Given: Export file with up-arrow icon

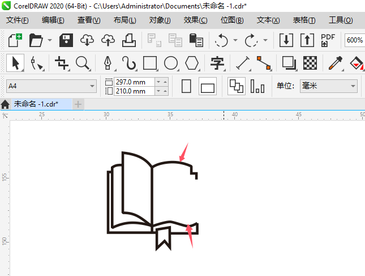Looking at the screenshot, I should 307,40.
